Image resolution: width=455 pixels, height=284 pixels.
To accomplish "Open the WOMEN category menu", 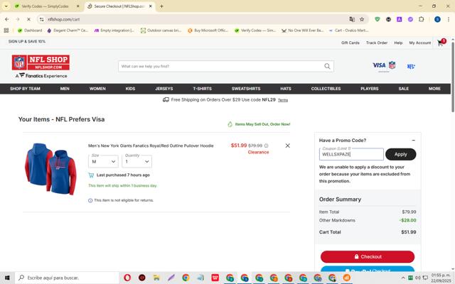I will (97, 89).
